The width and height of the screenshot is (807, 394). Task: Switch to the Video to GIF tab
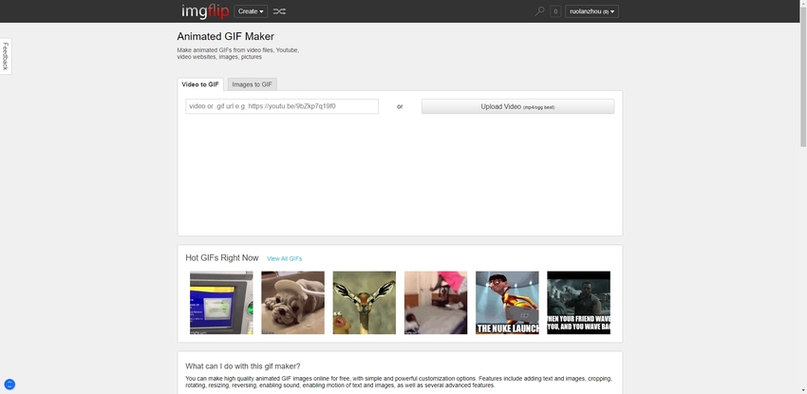coord(200,84)
